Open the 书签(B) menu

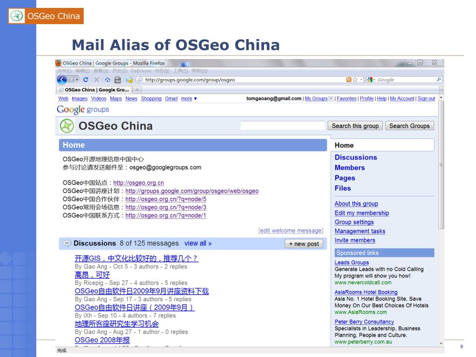162,71
